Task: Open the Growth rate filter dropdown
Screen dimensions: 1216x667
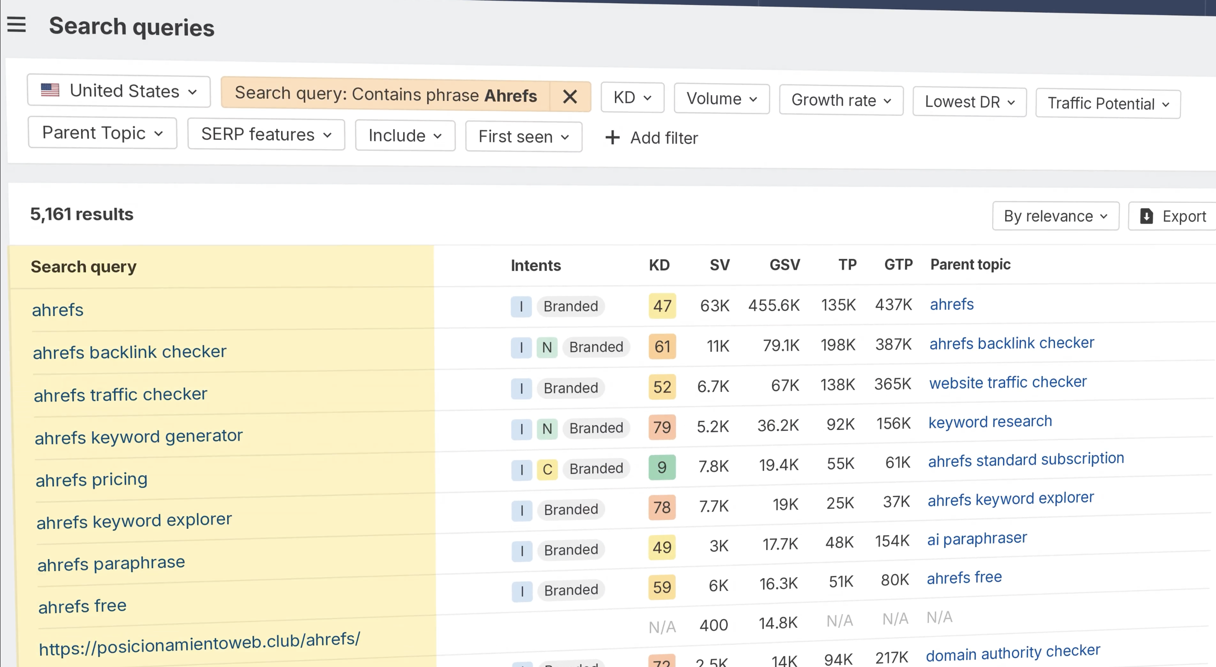Action: coord(841,100)
